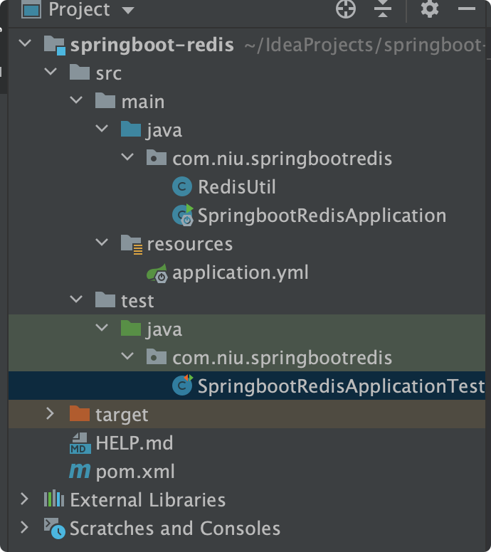Image resolution: width=491 pixels, height=552 pixels.
Task: Click the HELP.md markdown file icon
Action: (x=80, y=443)
